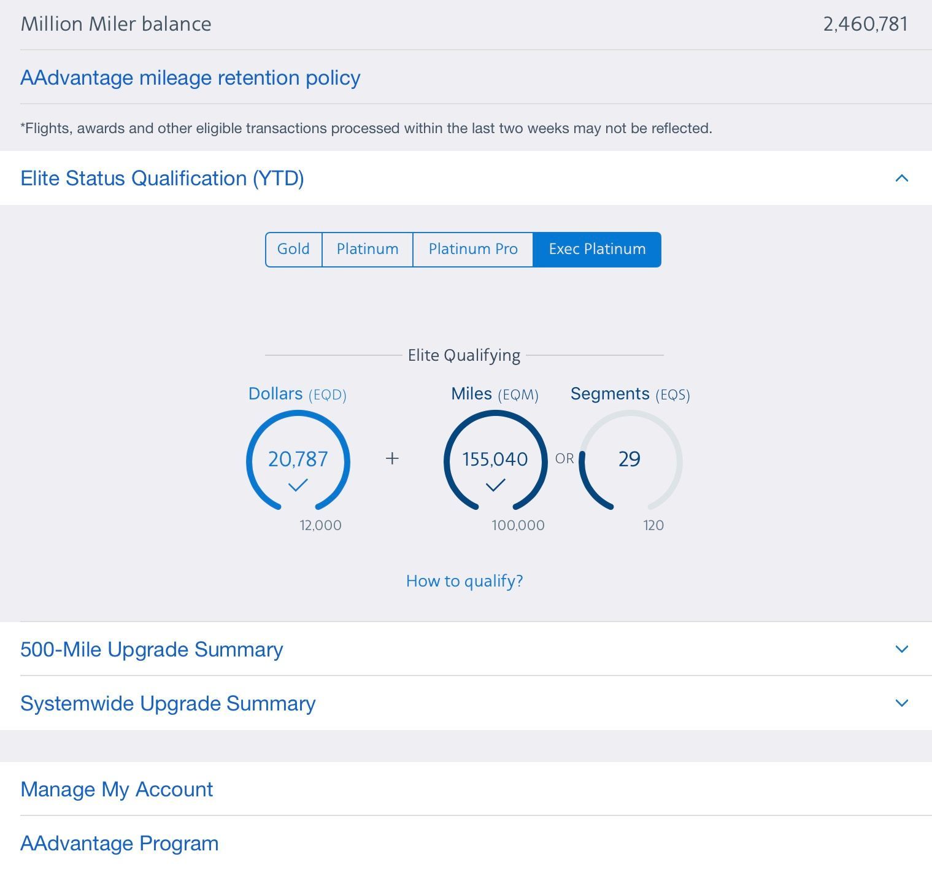Switch to the Platinum tab
932x870 pixels.
tap(367, 249)
